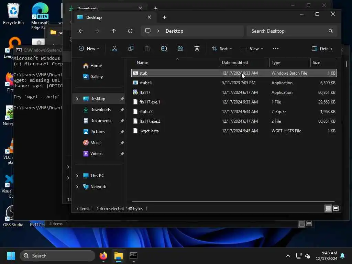Click Desktop in address breadcrumb
Screen dimensions: 352x264
[x=174, y=31]
